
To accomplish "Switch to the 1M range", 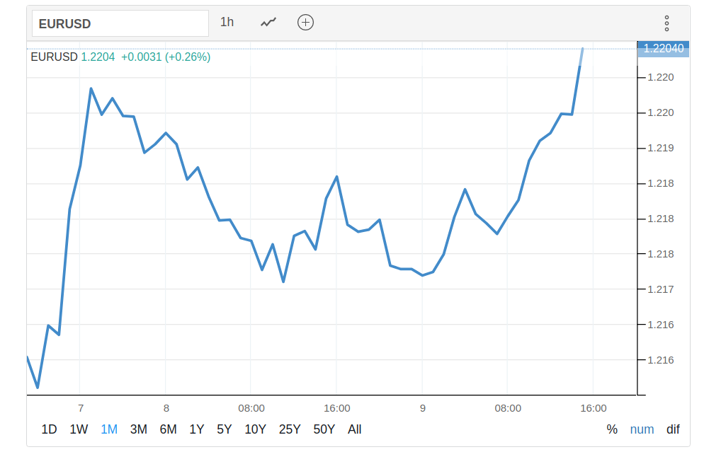I will click(109, 429).
